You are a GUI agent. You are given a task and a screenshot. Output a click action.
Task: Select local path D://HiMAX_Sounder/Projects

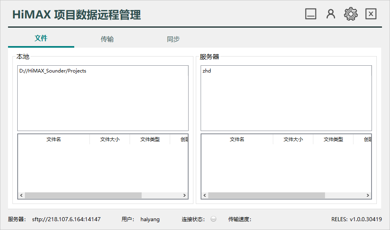[53, 71]
